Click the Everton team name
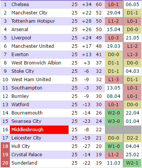This screenshot has height=168, width=142. [20, 55]
